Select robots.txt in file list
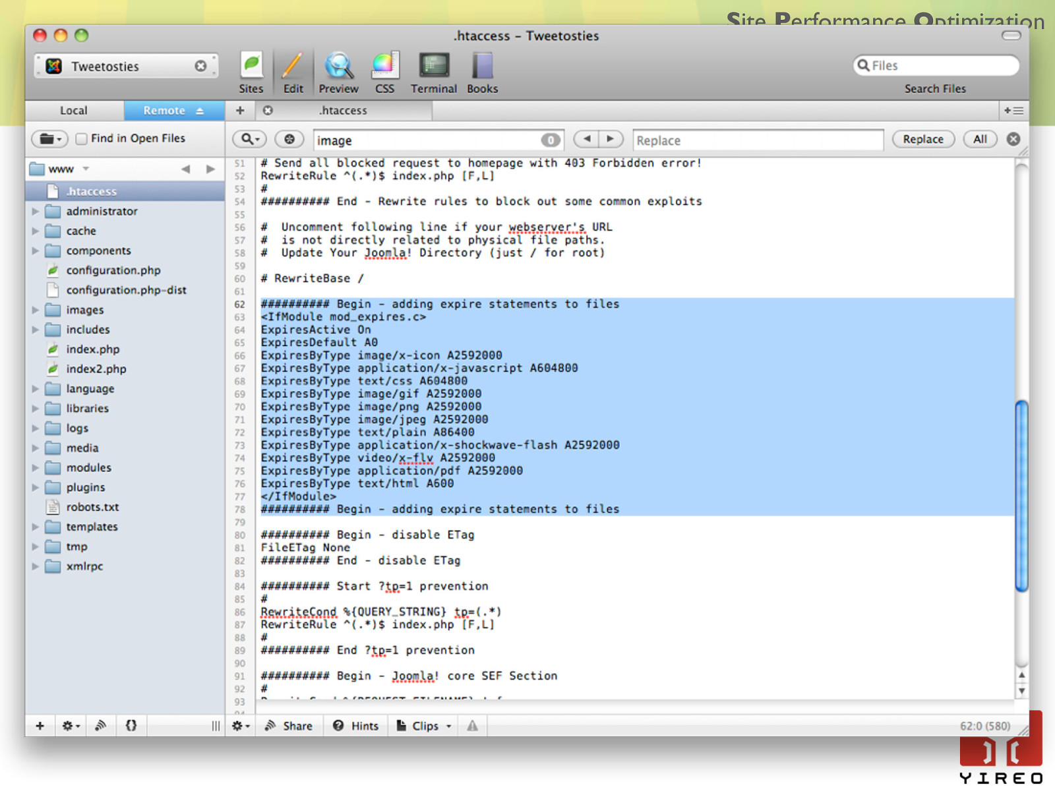This screenshot has width=1055, height=791. 92,507
